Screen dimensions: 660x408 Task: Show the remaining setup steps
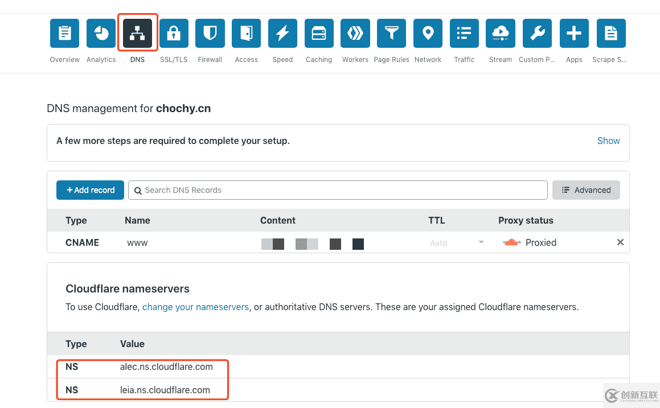608,141
